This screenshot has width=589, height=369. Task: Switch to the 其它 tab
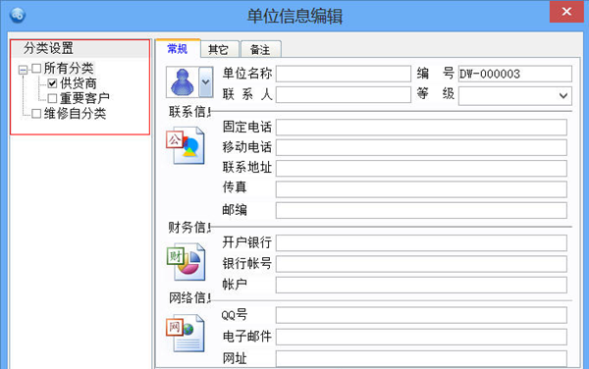(219, 49)
